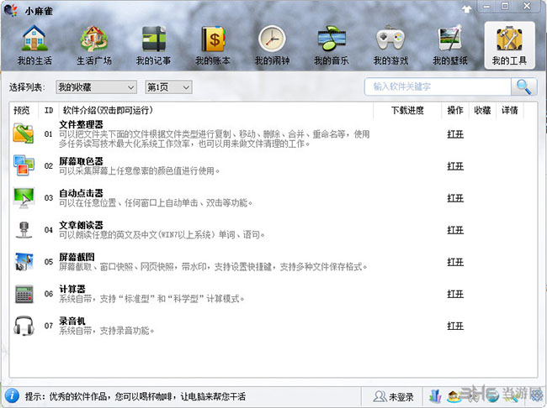Click the 自动点击器 monitor icon
This screenshot has width=547, height=408.
pos(24,197)
